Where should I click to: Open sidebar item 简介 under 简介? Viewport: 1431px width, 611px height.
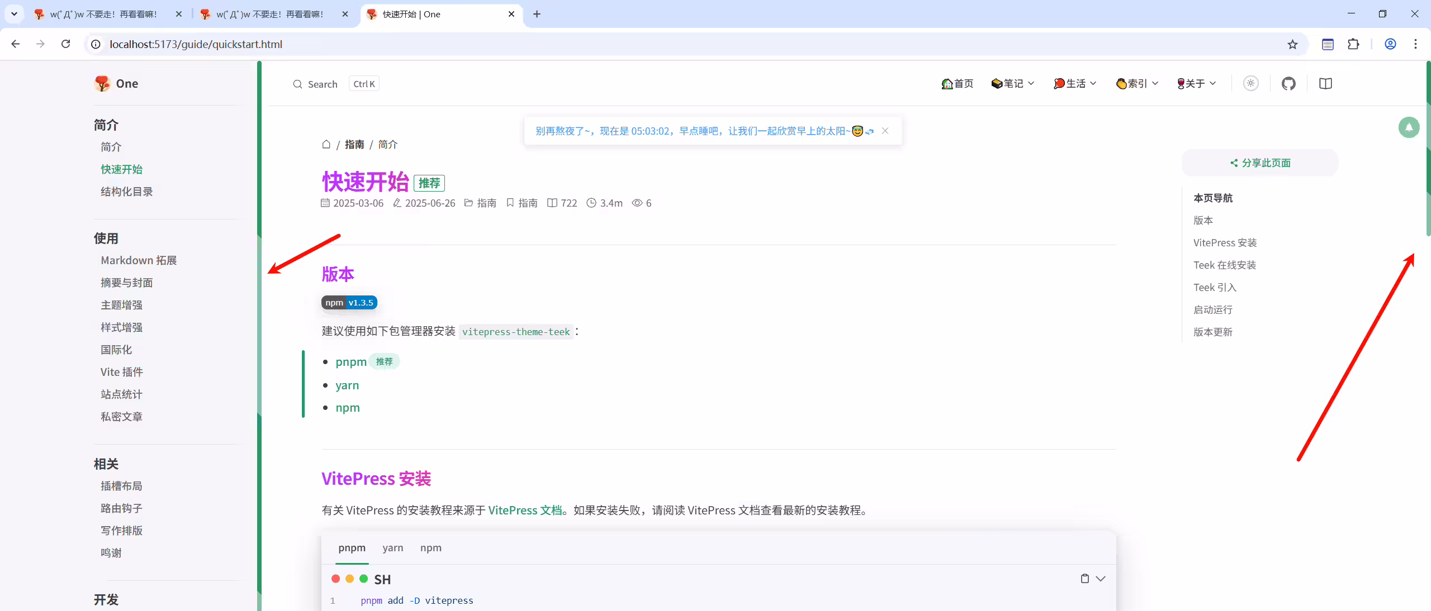point(111,147)
